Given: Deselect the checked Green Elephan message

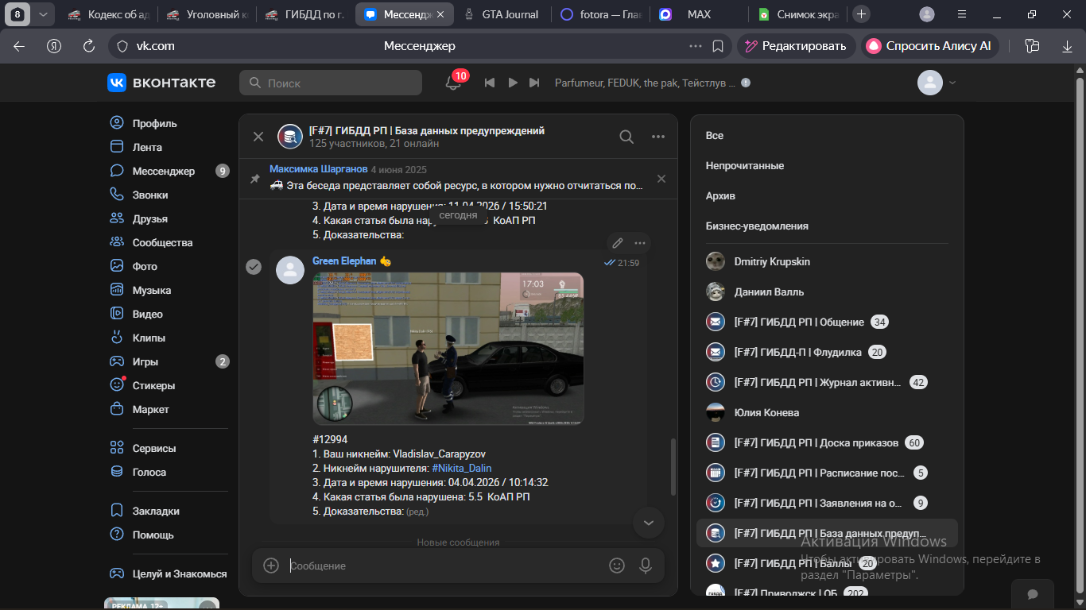Looking at the screenshot, I should click(254, 267).
